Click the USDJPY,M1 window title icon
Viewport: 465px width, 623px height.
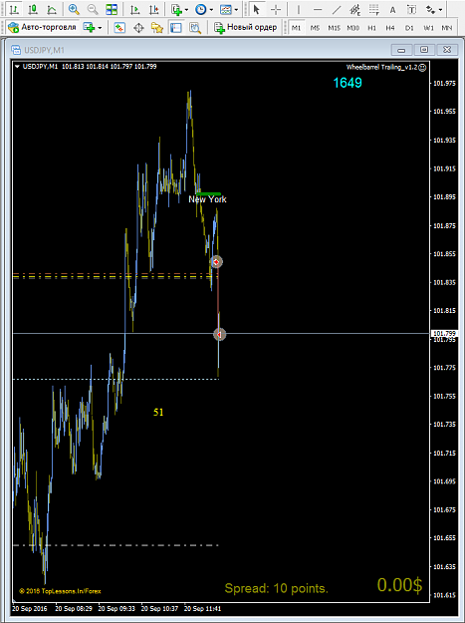16,50
